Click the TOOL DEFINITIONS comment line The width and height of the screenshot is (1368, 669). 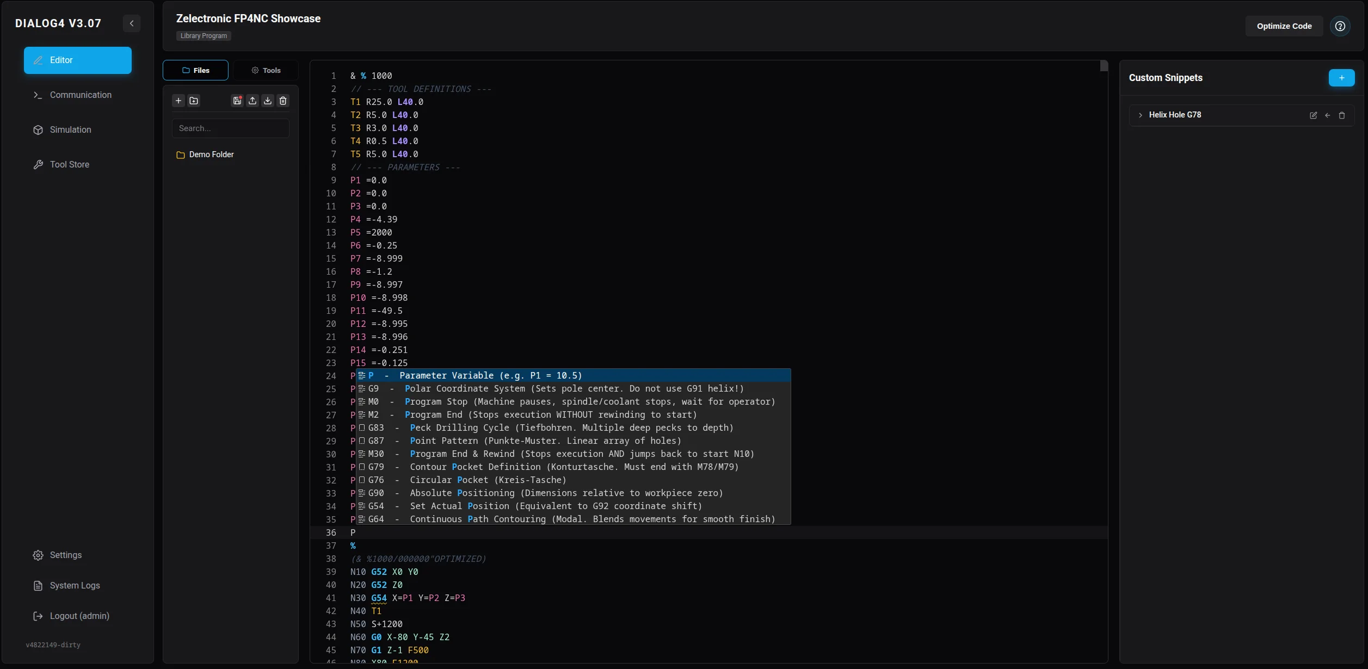[421, 89]
